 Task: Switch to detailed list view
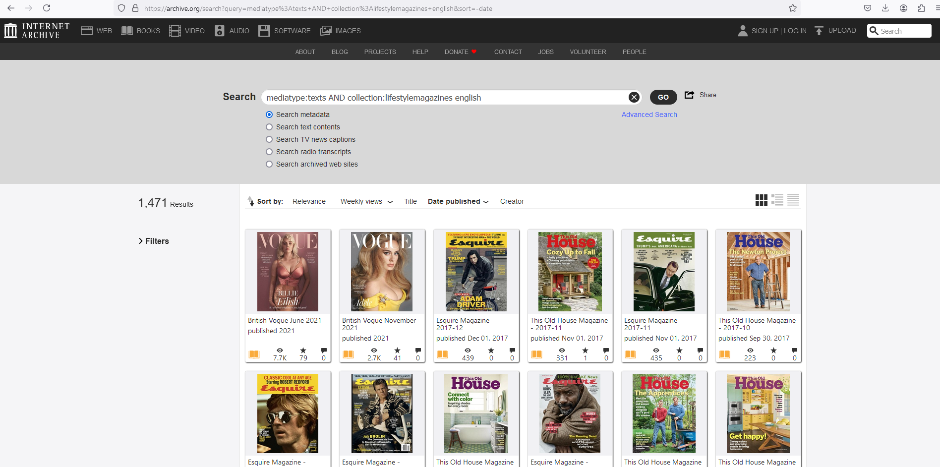[x=777, y=200]
